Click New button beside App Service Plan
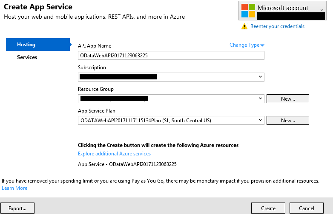333x214 pixels. [287, 120]
